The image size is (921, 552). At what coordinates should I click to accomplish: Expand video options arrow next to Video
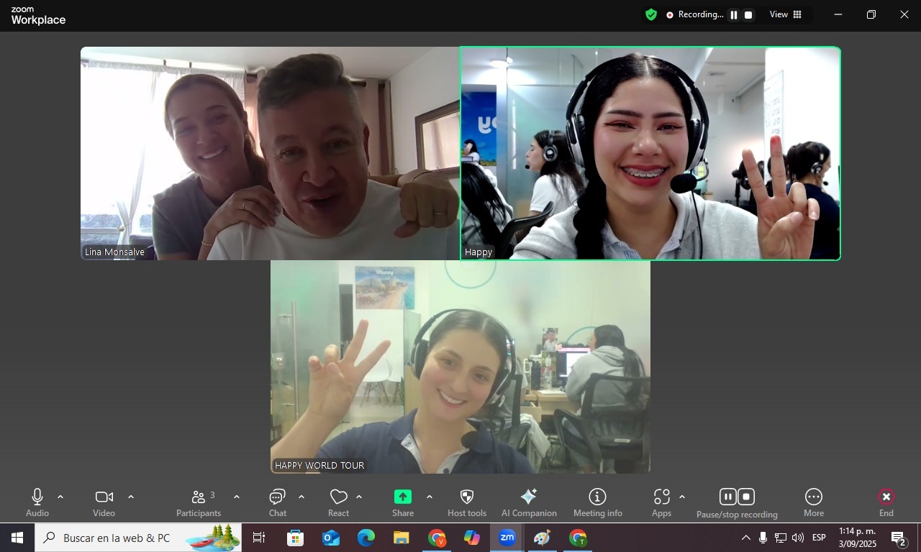[x=131, y=497]
